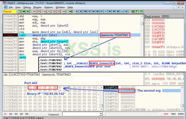Viewport: 186px width, 119px height.
Task: Show Windows list with W button
Action: pyautogui.click(x=93, y=12)
